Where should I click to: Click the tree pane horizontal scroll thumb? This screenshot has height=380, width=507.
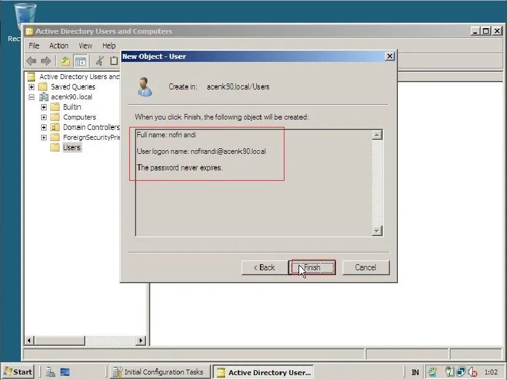59,340
